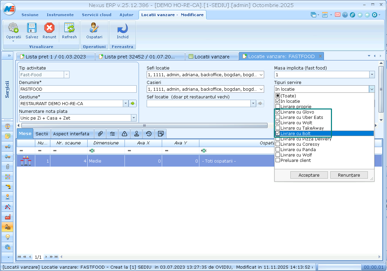Expand the Sefi locatie dropdown
Image resolution: width=387 pixels, height=271 pixels.
point(261,75)
